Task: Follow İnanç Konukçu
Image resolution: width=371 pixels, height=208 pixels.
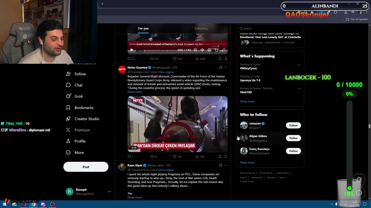Action: click(293, 151)
